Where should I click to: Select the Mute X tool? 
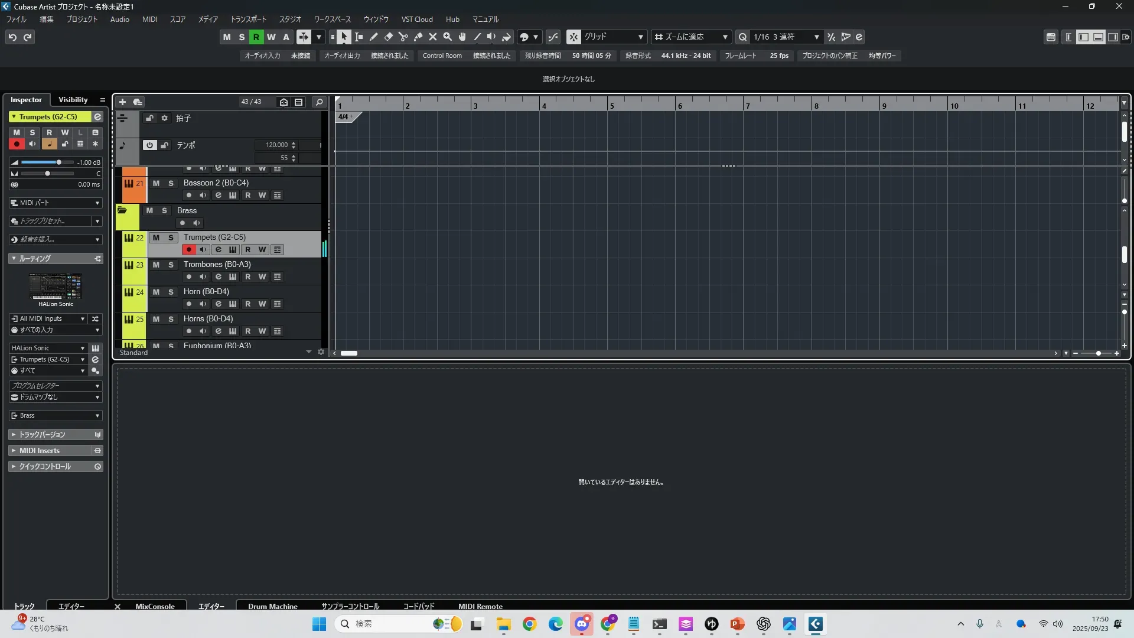(x=433, y=37)
